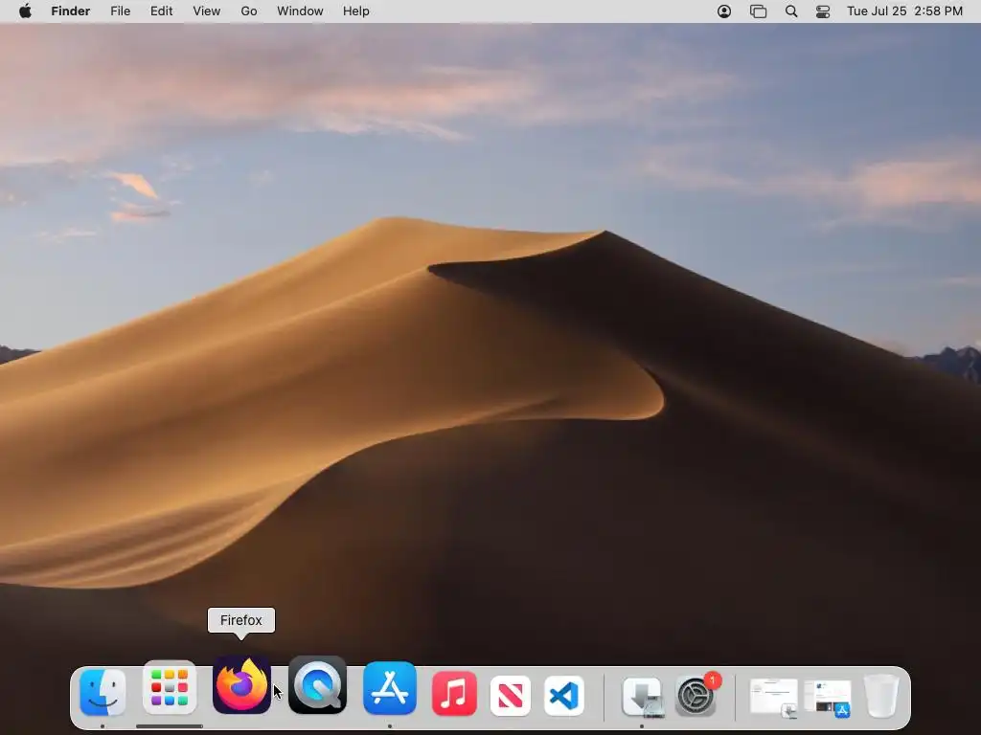Open the Go menu

(x=249, y=11)
